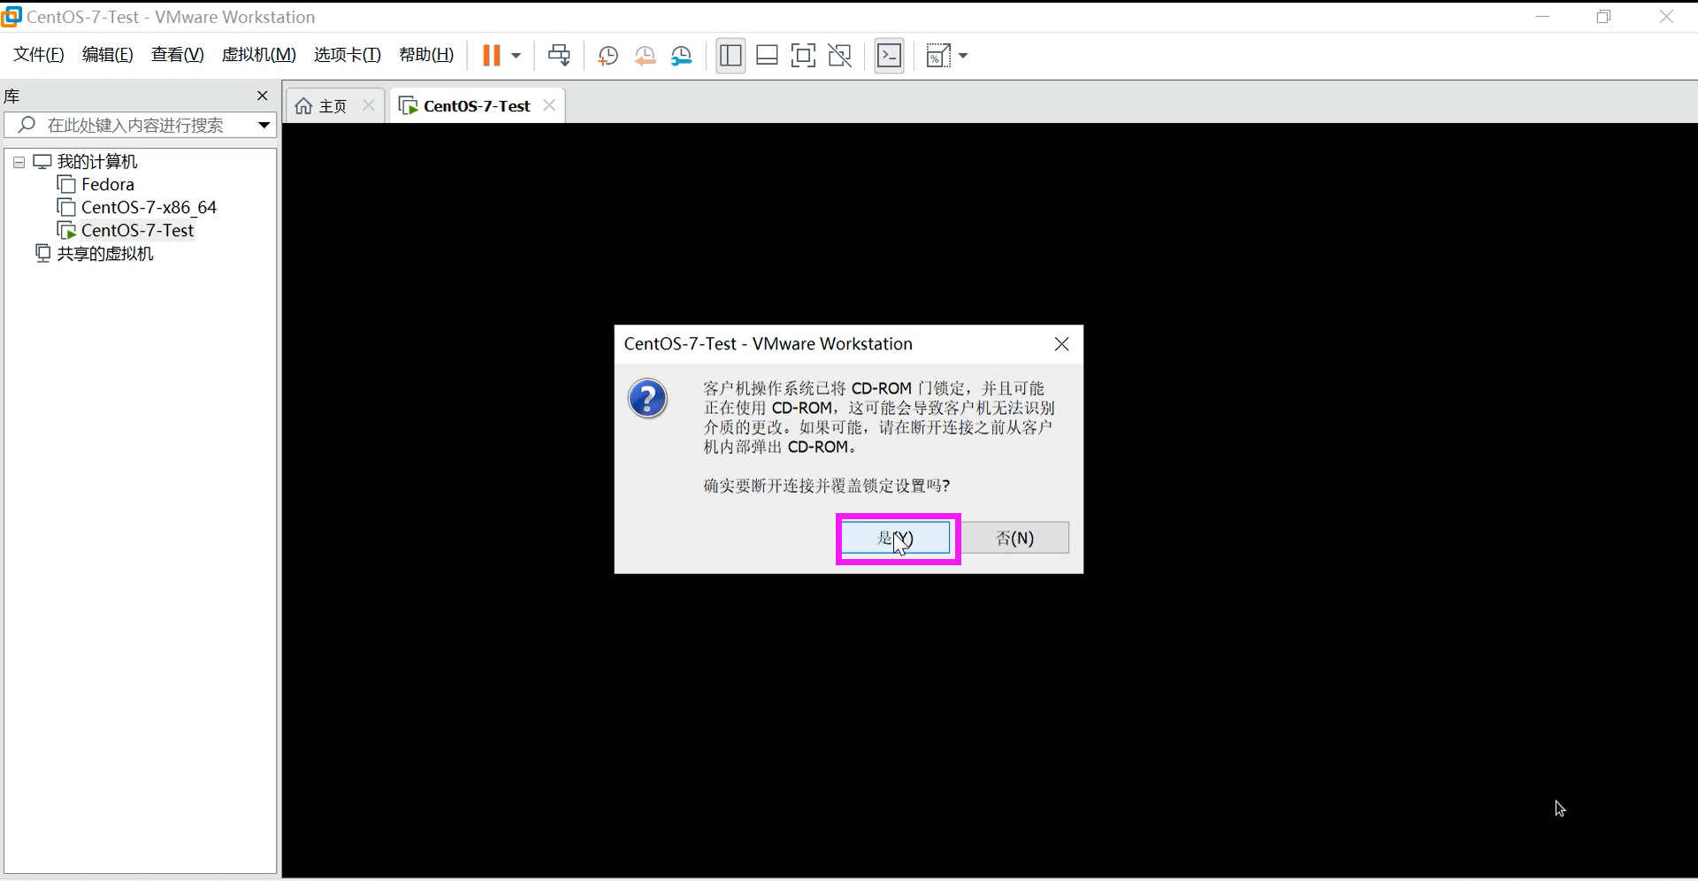The width and height of the screenshot is (1698, 881).
Task: Click the stretch guest display icon
Action: (937, 56)
